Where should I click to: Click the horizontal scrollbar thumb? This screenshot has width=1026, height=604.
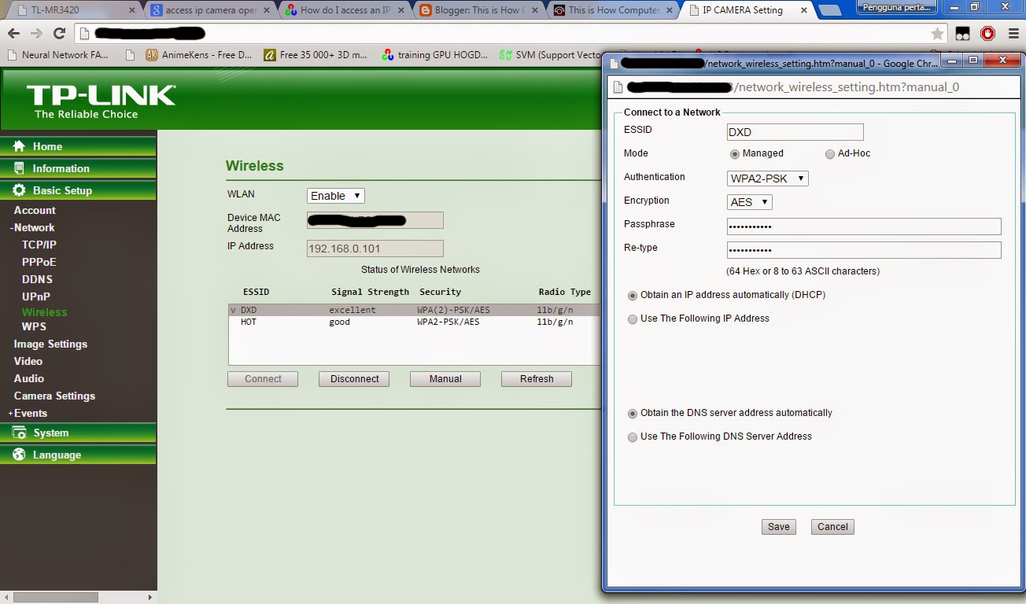(x=55, y=598)
